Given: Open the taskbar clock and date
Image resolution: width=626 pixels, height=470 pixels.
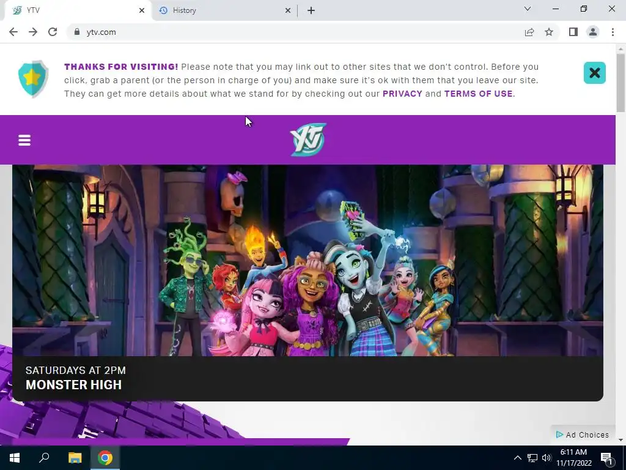Looking at the screenshot, I should pos(573,458).
